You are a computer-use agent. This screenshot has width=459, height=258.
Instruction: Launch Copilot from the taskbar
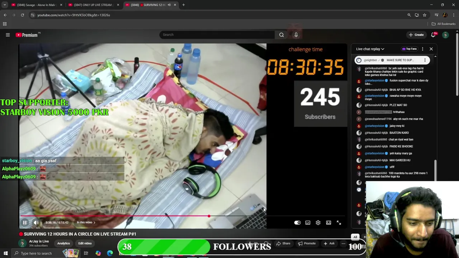tap(98, 253)
